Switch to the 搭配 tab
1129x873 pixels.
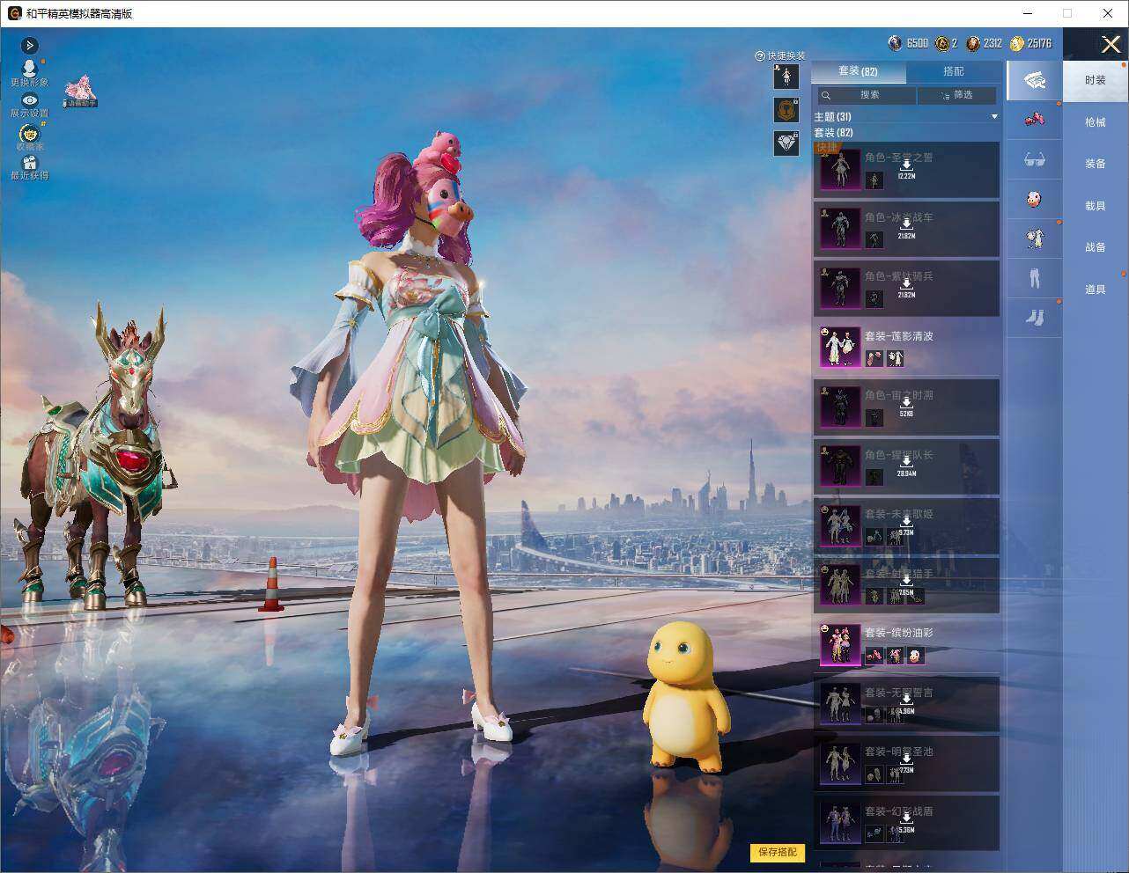954,71
